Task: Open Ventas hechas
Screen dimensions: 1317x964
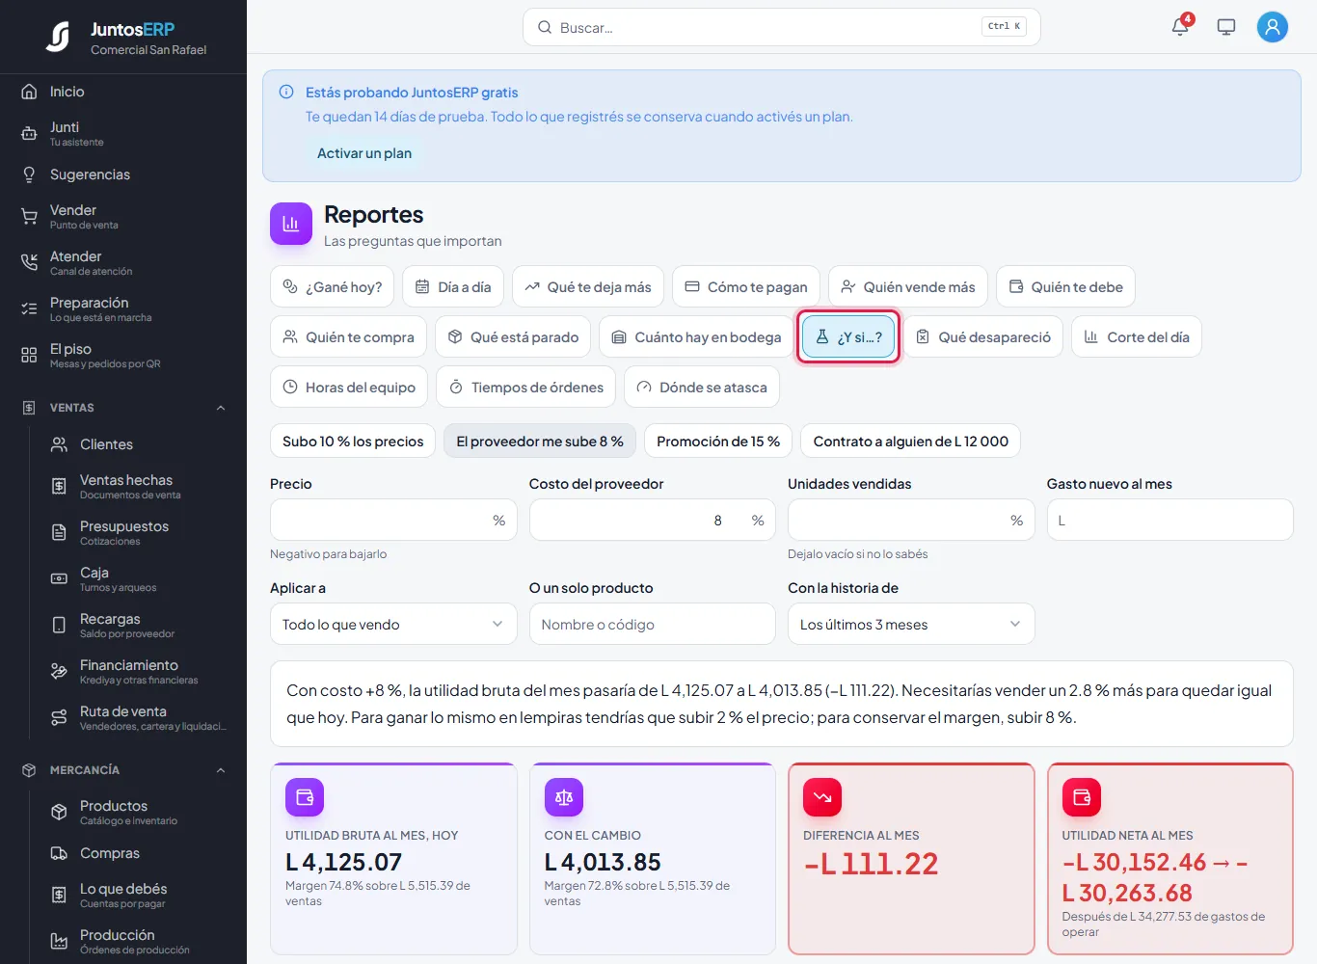Action: [x=139, y=487]
